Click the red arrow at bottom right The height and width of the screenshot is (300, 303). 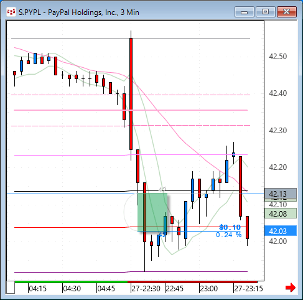pyautogui.click(x=291, y=288)
